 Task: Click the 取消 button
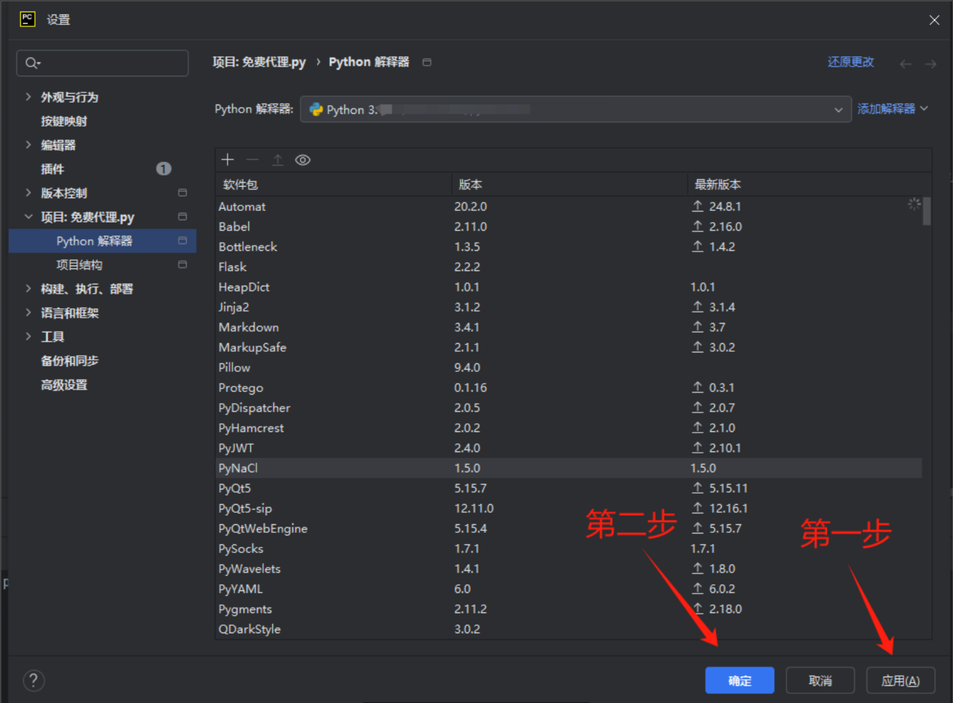(x=820, y=680)
